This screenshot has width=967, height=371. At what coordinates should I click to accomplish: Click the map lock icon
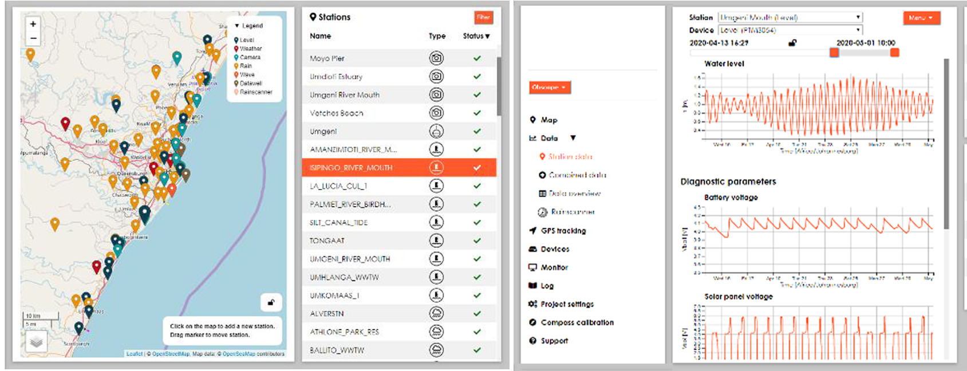click(x=271, y=302)
